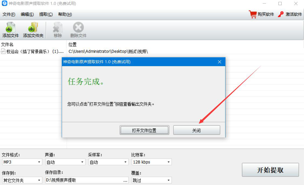Open the file format MP3 dropdown
This screenshot has height=185, width=304.
(22, 162)
